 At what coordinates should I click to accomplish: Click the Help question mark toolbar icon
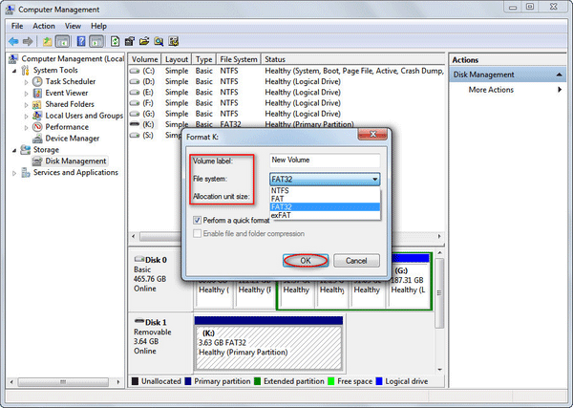(80, 41)
